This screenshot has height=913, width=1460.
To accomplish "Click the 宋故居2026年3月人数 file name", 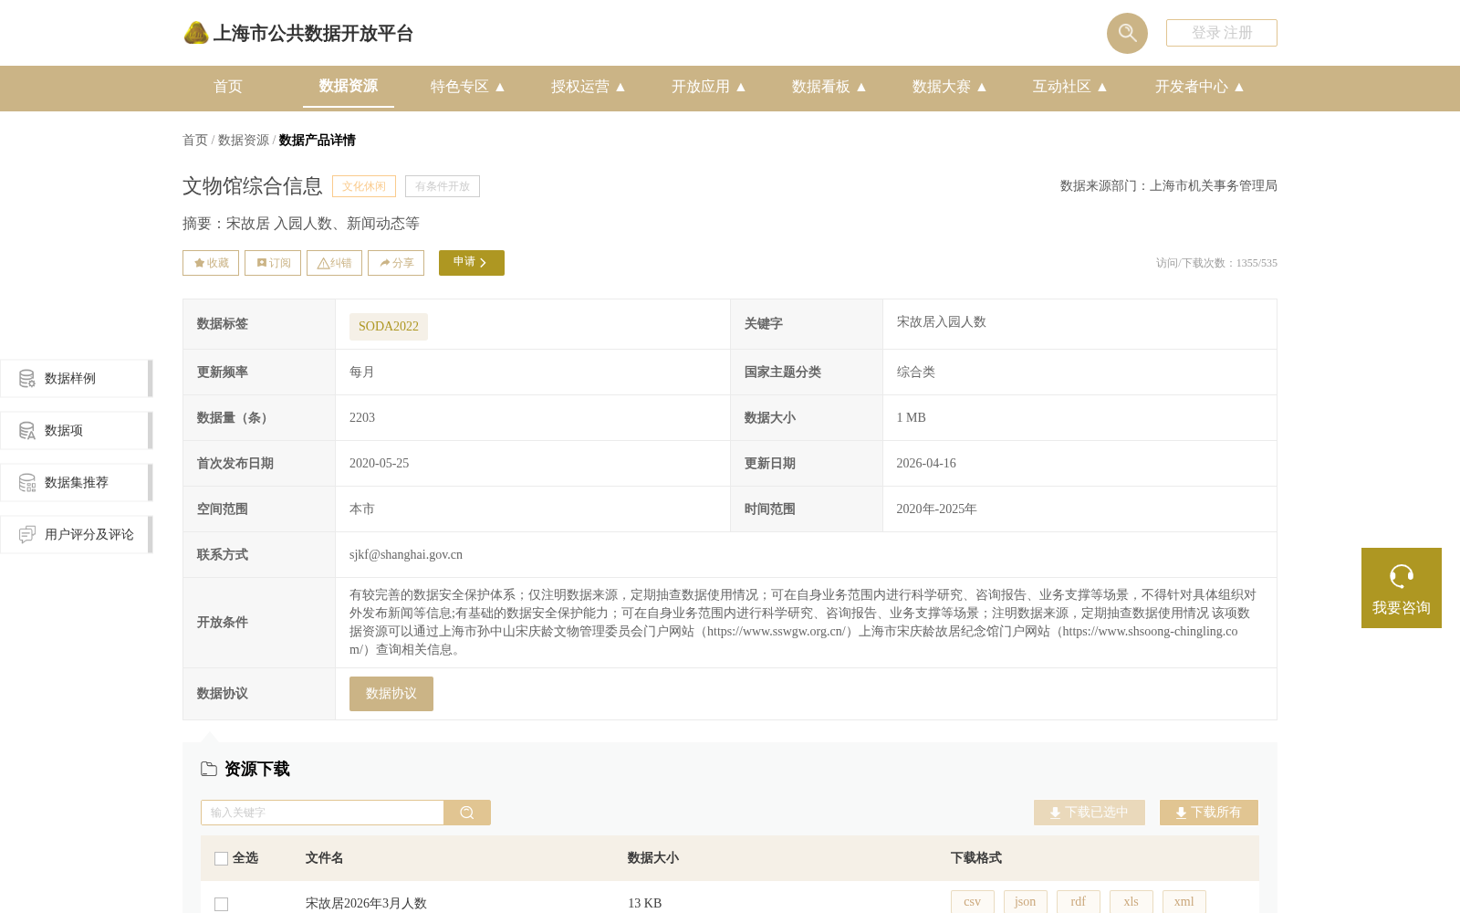I will (x=366, y=903).
